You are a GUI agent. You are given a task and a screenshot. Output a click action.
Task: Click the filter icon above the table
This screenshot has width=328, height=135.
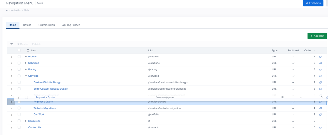(11, 44)
